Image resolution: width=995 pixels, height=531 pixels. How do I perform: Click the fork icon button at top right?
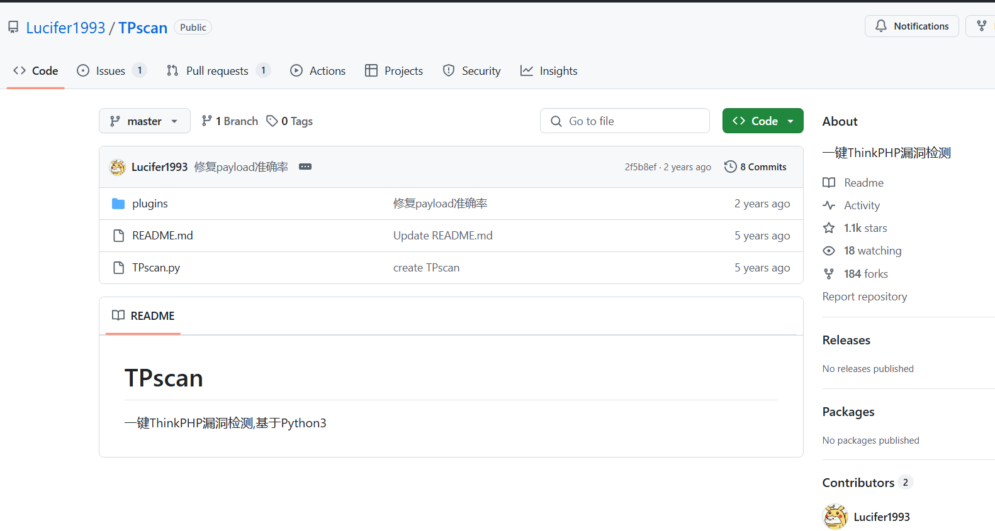pyautogui.click(x=981, y=26)
